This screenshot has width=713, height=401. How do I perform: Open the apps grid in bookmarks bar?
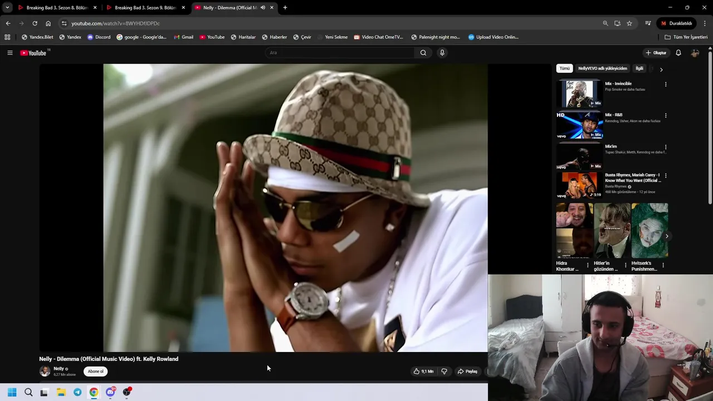(x=7, y=37)
